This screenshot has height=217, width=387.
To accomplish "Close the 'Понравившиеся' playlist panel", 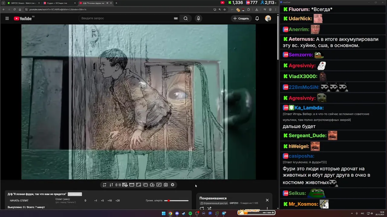I will tap(267, 200).
